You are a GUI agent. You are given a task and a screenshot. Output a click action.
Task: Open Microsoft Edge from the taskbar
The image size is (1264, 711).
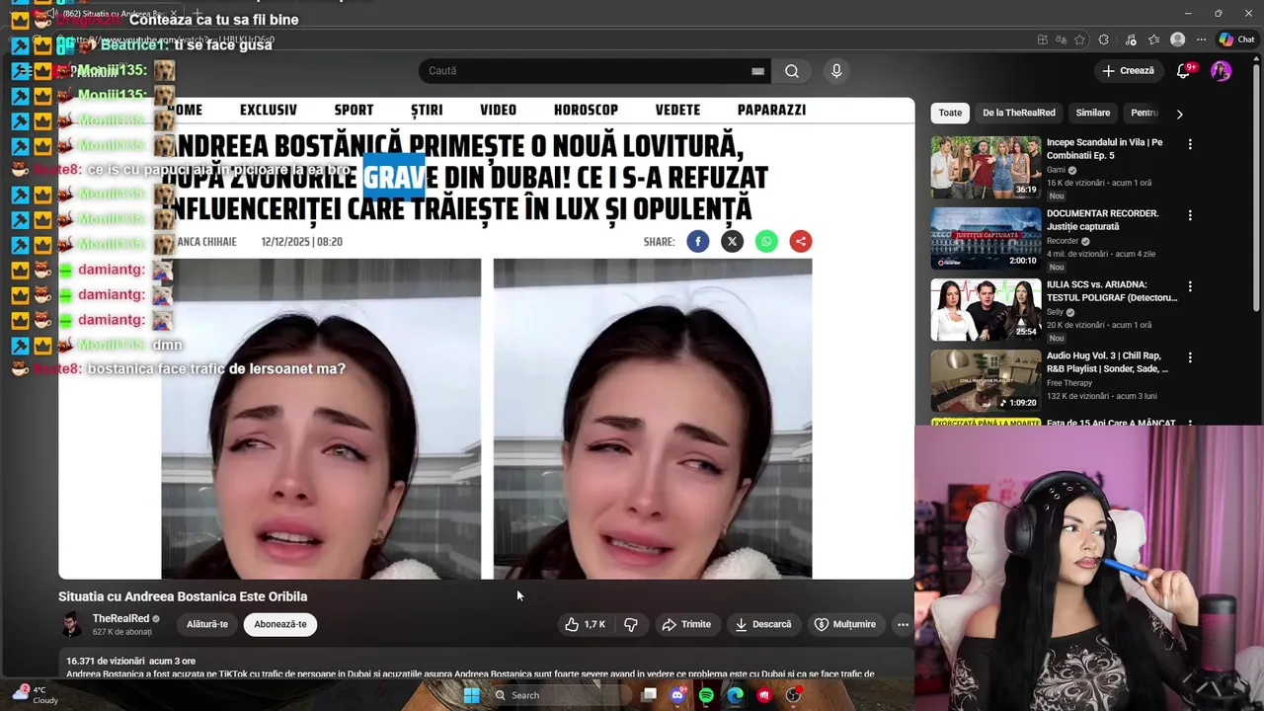[736, 695]
